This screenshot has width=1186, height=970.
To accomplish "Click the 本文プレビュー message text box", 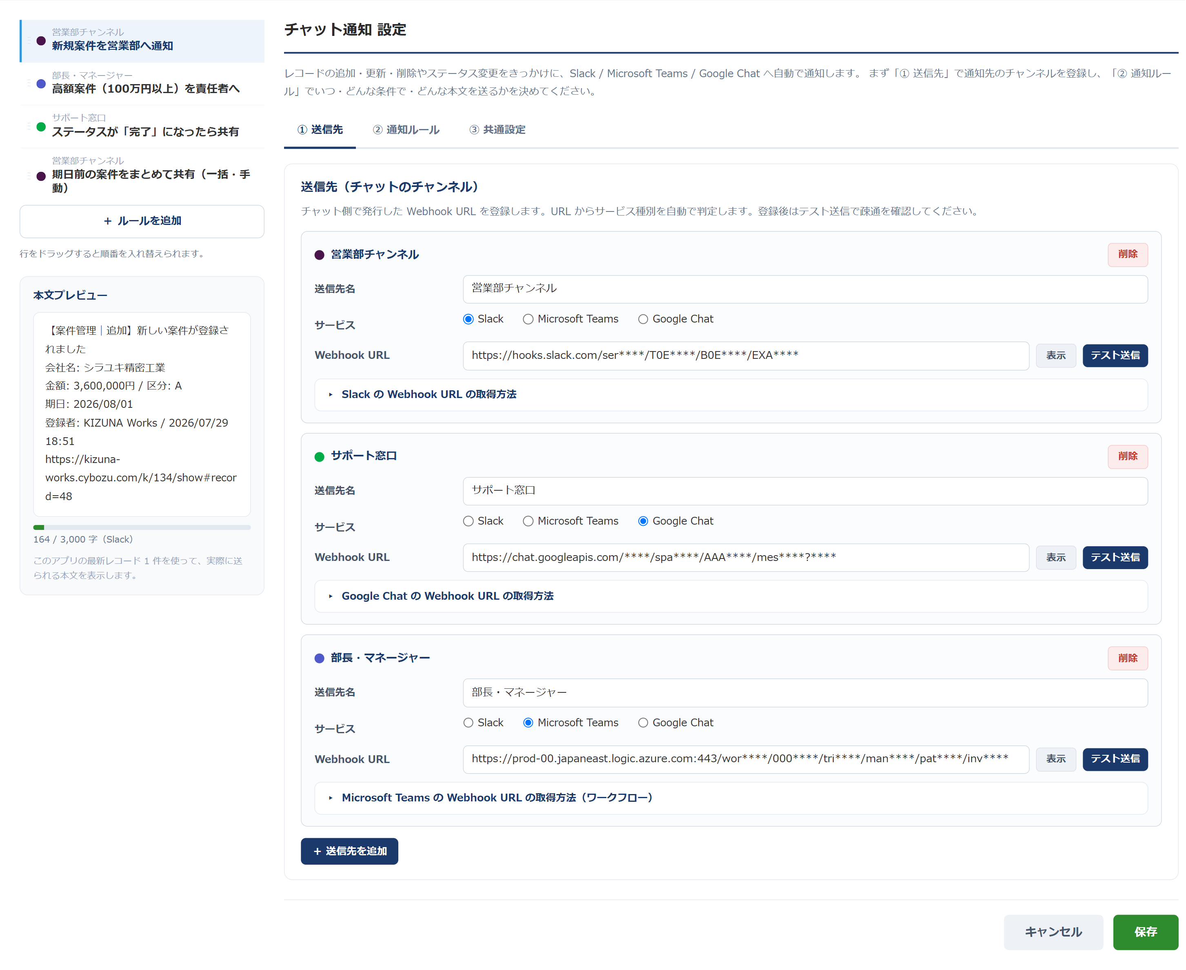I will [142, 414].
